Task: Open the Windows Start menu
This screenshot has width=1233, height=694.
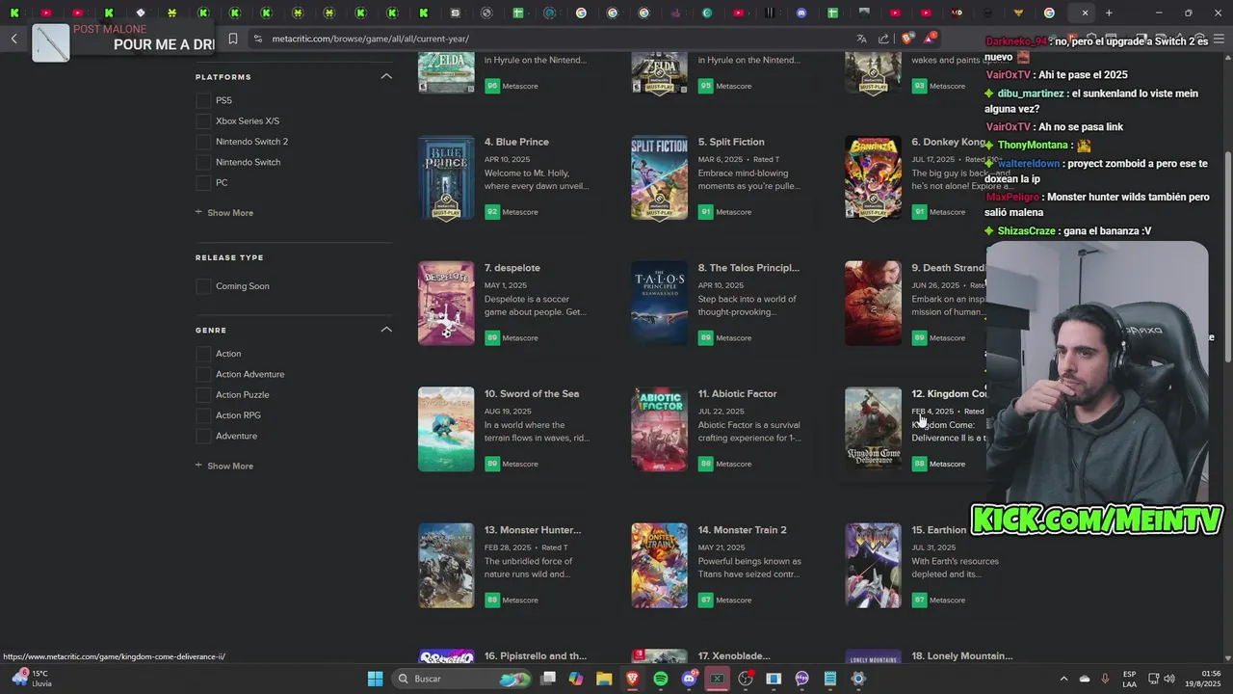Action: click(376, 679)
